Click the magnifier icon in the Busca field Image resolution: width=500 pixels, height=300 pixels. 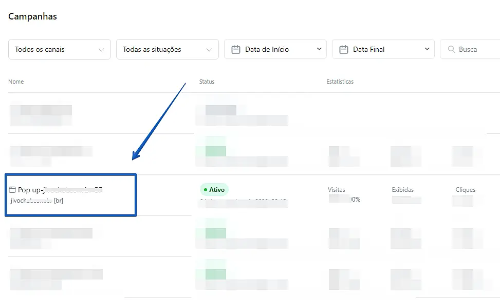pyautogui.click(x=452, y=50)
